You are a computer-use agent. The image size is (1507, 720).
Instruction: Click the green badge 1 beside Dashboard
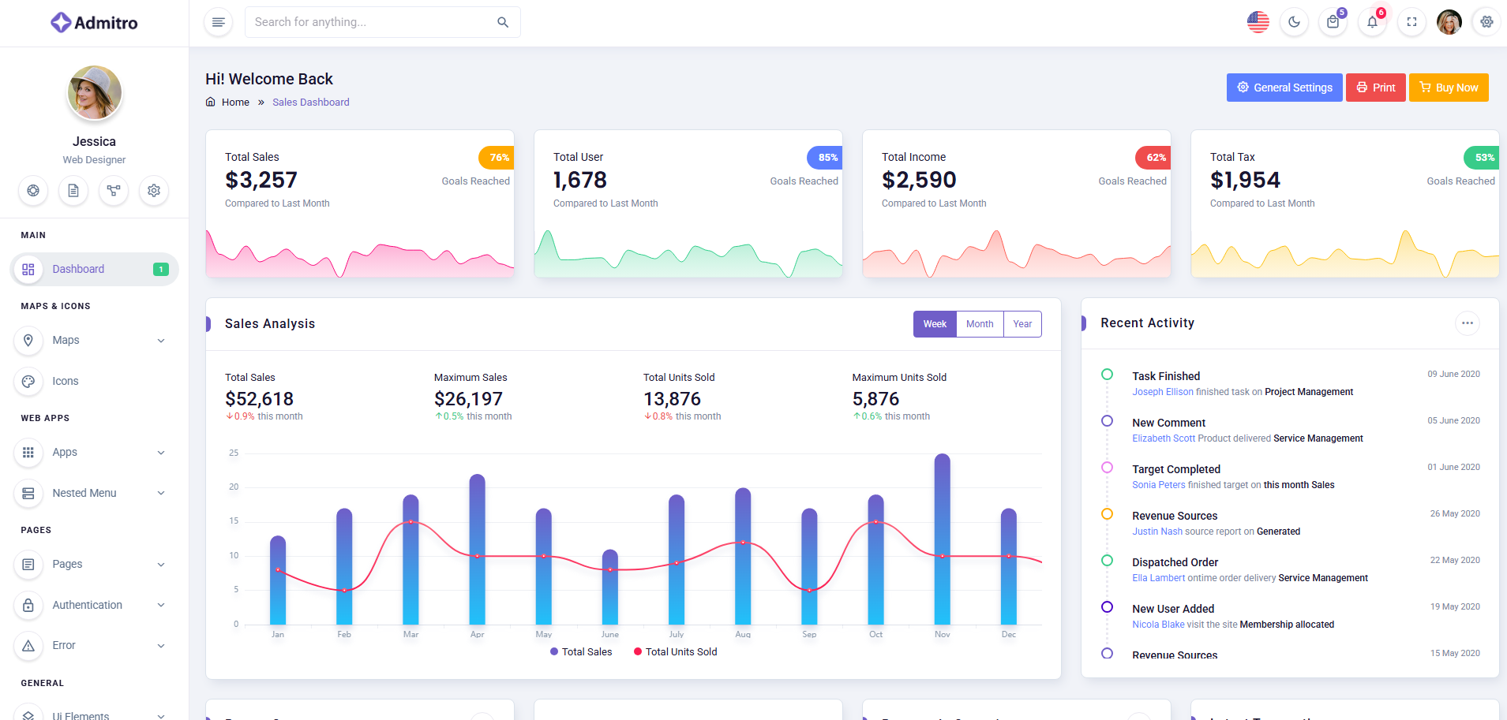tap(161, 270)
